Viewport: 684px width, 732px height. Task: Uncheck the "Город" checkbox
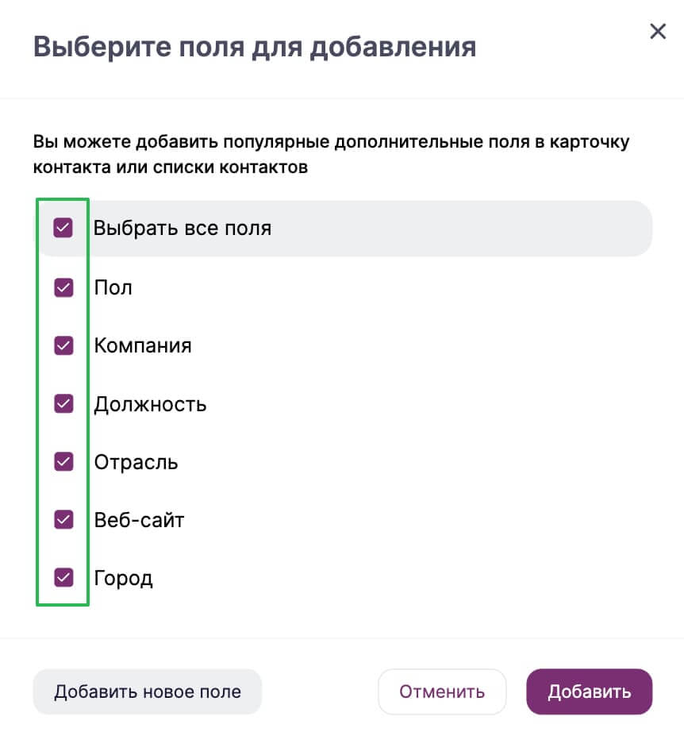pyautogui.click(x=63, y=577)
